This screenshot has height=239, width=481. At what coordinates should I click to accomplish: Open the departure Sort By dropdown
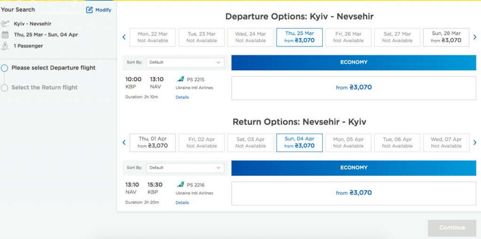(185, 62)
